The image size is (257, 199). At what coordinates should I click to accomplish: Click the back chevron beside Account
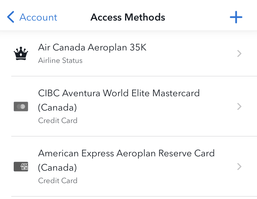click(10, 17)
